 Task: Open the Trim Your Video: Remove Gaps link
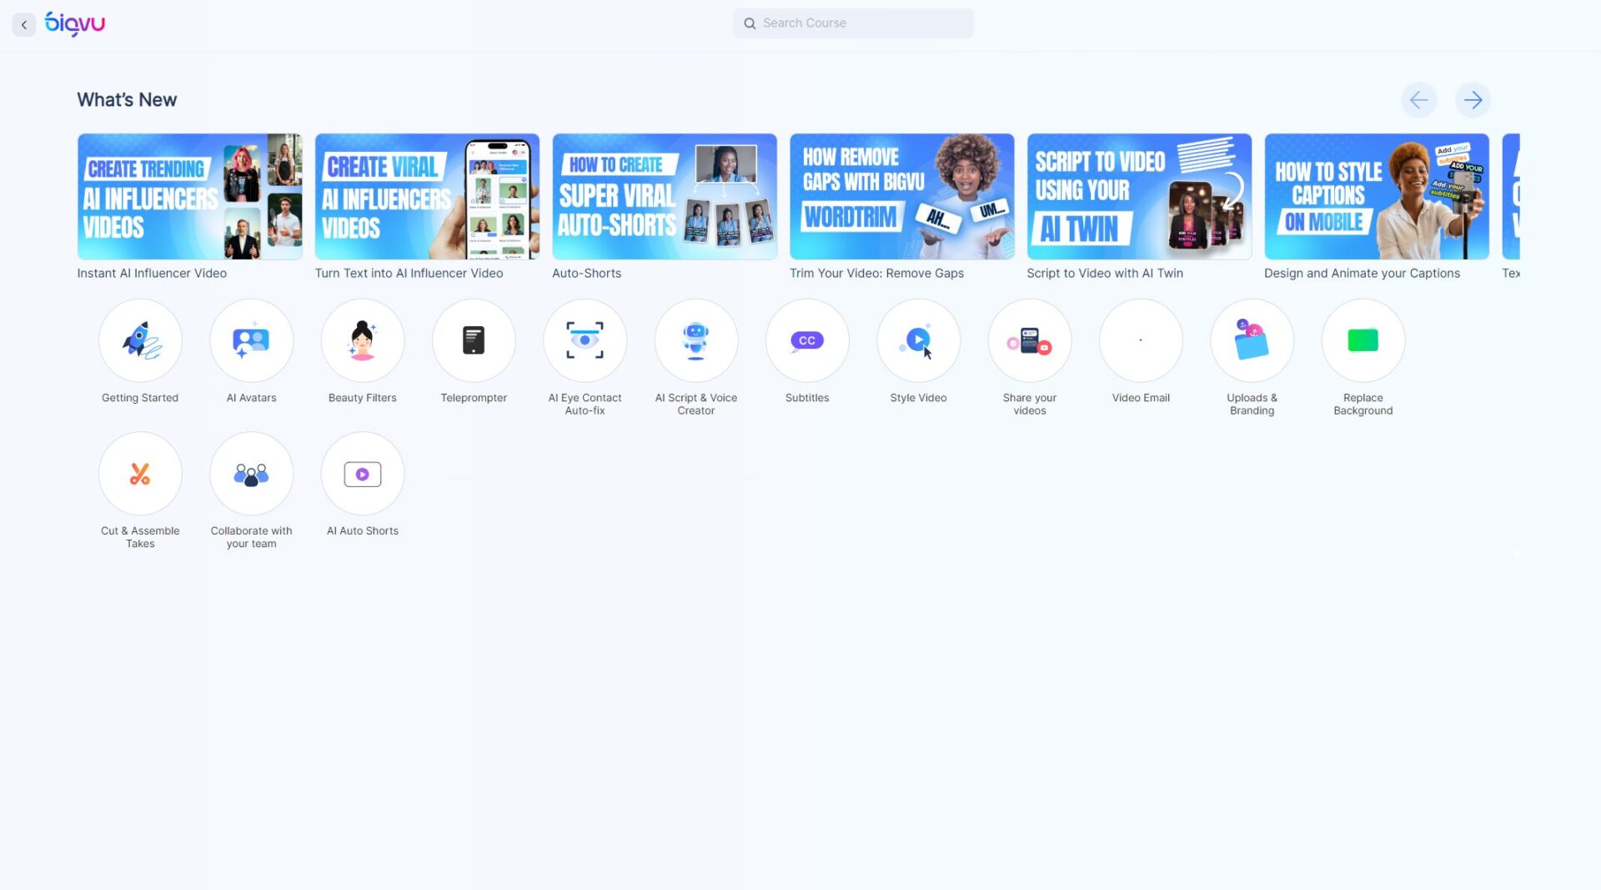coord(876,274)
